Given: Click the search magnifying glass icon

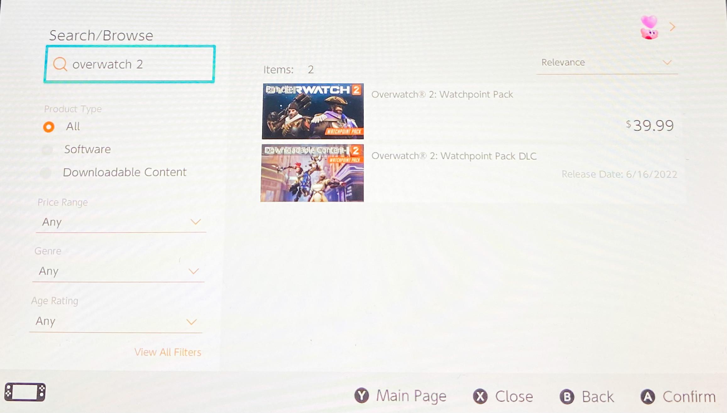Looking at the screenshot, I should 60,63.
